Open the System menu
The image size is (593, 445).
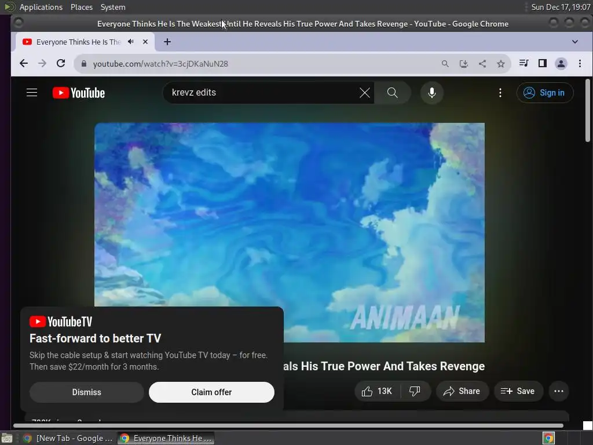click(113, 7)
